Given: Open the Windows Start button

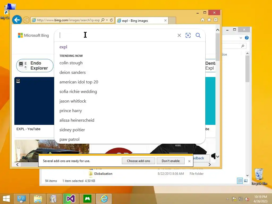Looking at the screenshot, I should point(6,199).
